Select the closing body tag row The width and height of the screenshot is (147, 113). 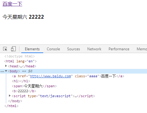tap(15, 101)
